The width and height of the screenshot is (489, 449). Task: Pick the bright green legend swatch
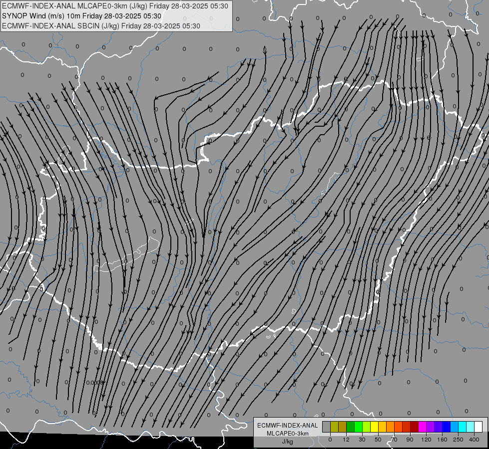(x=359, y=427)
